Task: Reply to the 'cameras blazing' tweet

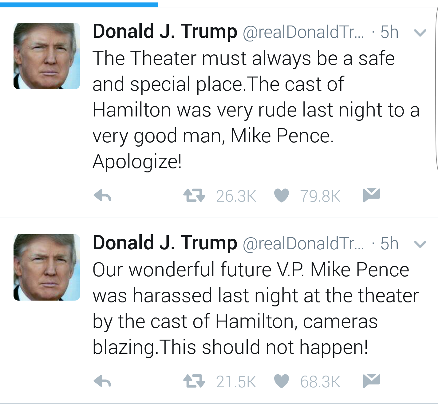Action: coord(102,381)
